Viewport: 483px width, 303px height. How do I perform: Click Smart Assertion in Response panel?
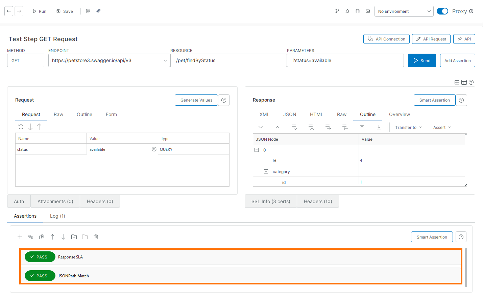(435, 100)
